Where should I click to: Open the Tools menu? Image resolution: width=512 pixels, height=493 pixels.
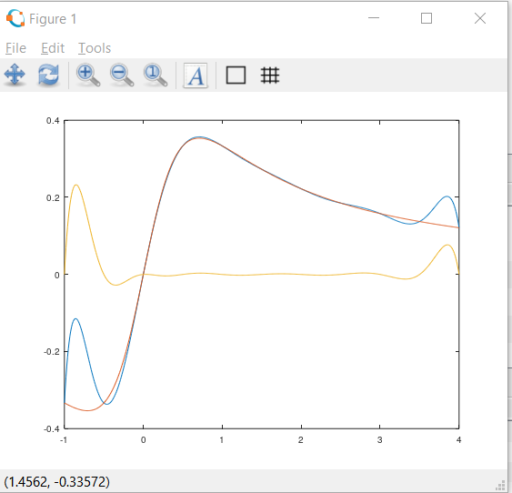pos(95,48)
